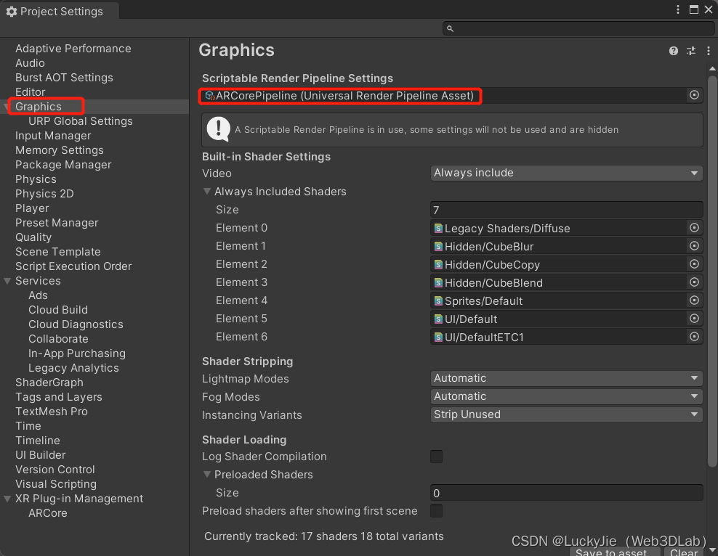Open ShaderGraph settings
718x556 pixels.
49,383
